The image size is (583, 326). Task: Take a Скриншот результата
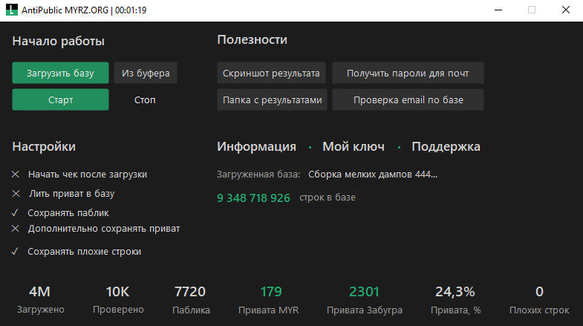pos(271,73)
